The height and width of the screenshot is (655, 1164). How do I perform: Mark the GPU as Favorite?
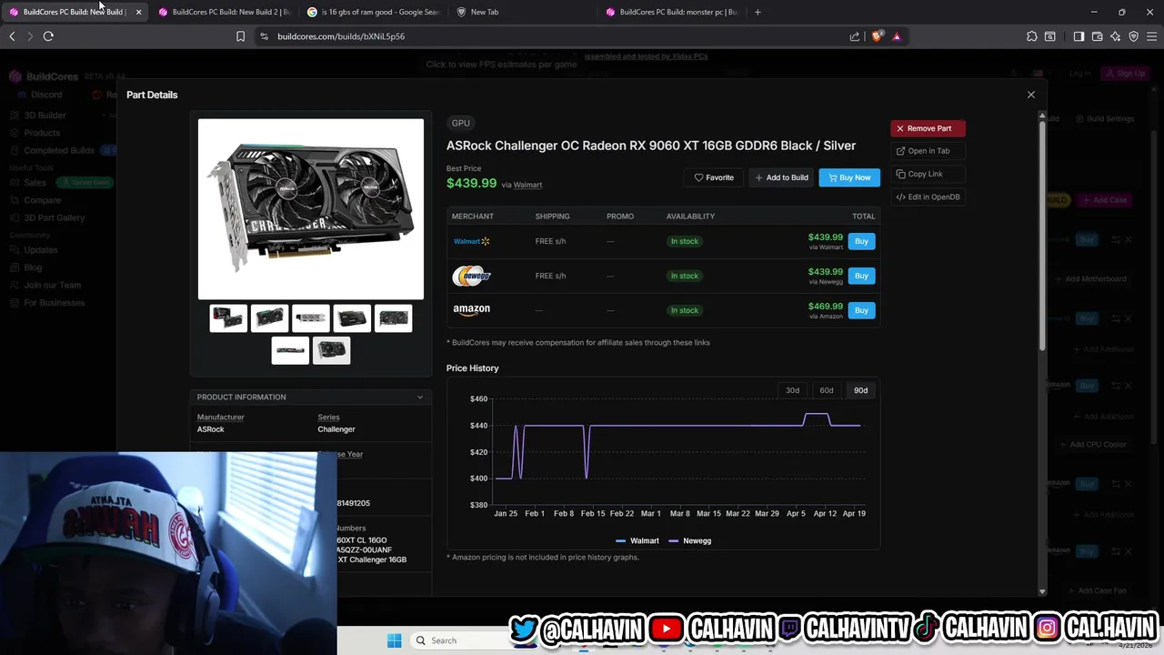(x=714, y=177)
